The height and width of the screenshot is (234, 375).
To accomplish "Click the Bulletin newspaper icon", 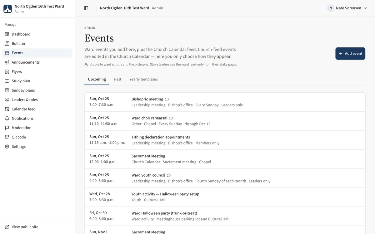I will coord(7,44).
